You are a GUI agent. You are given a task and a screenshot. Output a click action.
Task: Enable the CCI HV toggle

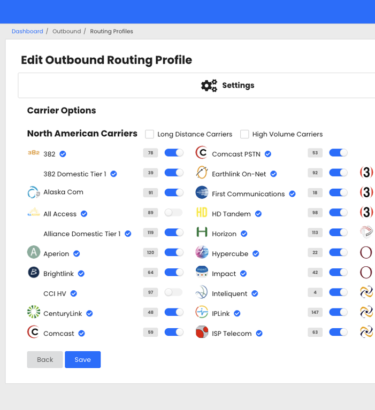tap(174, 292)
